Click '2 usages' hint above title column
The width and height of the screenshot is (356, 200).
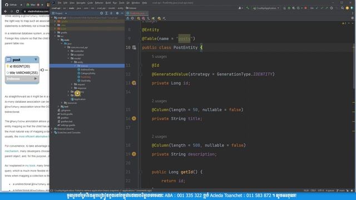pos(159,101)
